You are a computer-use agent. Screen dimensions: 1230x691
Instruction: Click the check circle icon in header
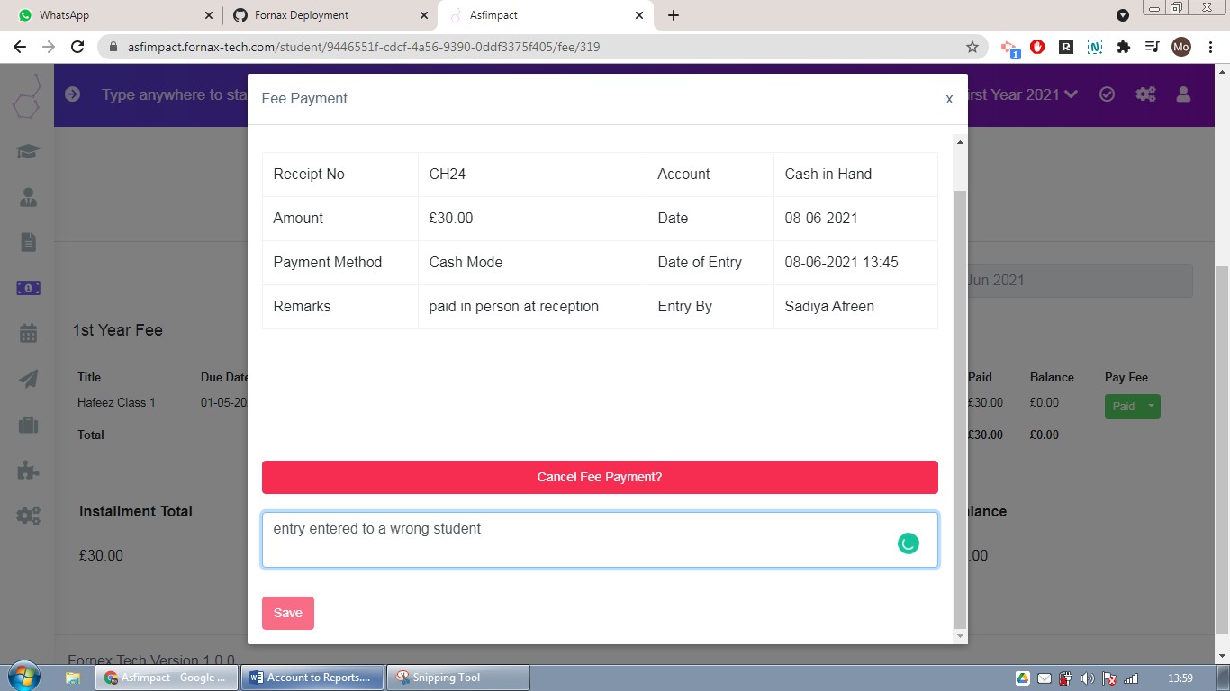[1108, 94]
